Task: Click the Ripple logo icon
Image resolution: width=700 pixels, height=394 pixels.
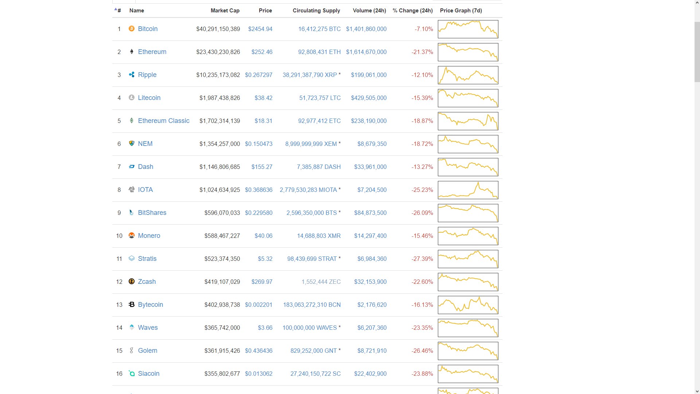Action: click(132, 74)
